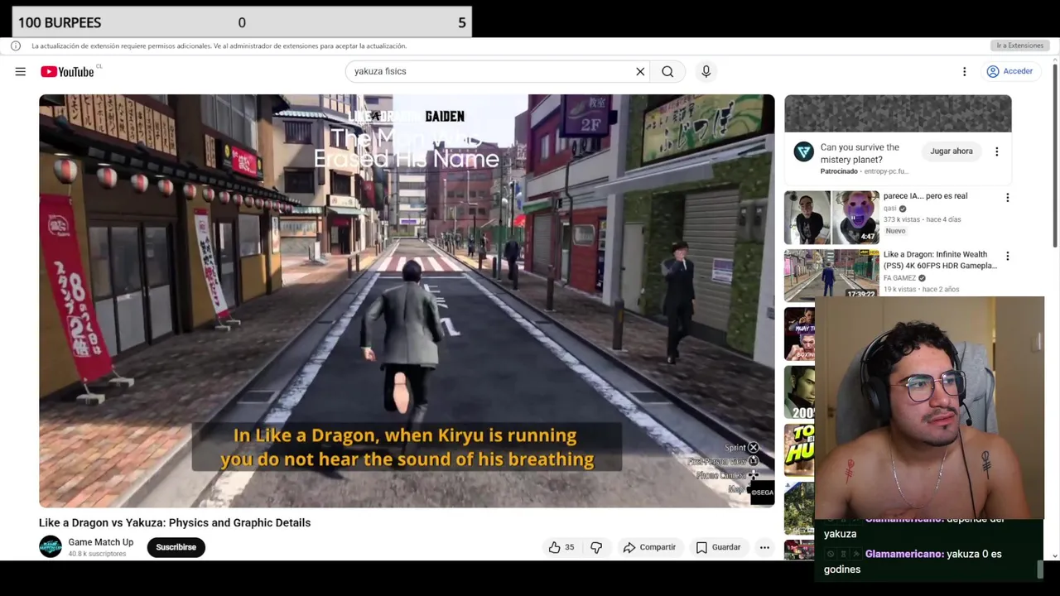Open the YouTube hamburger guide menu
This screenshot has height=596, width=1060.
pyautogui.click(x=20, y=72)
